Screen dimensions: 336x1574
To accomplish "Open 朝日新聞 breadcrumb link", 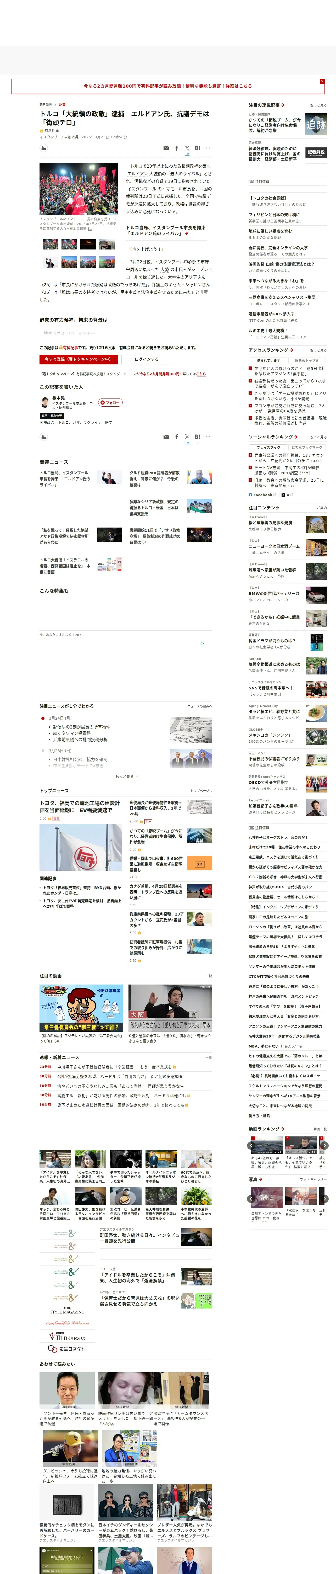I will (46, 104).
